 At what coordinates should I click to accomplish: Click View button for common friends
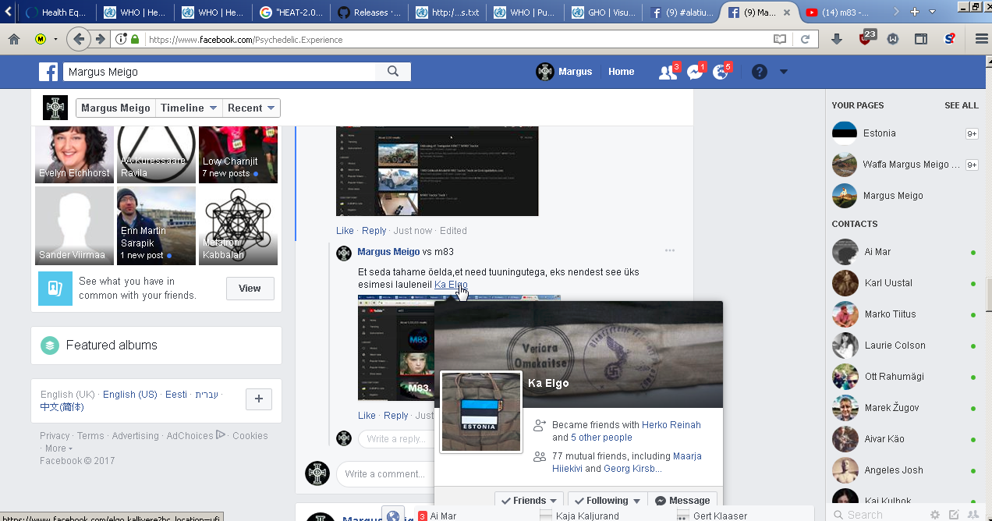coord(250,289)
